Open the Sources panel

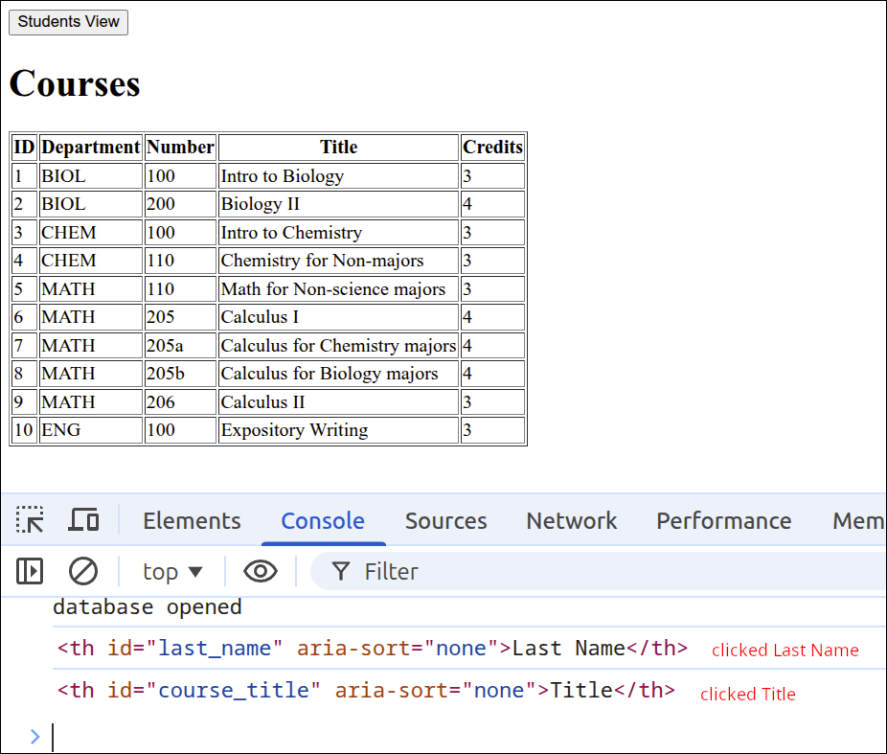tap(445, 520)
